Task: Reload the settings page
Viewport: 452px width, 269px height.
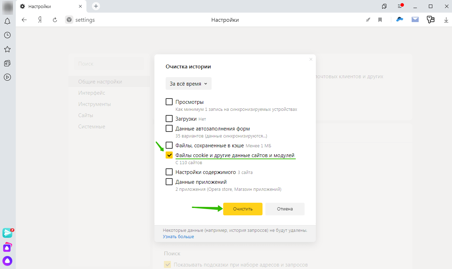Action: point(55,20)
